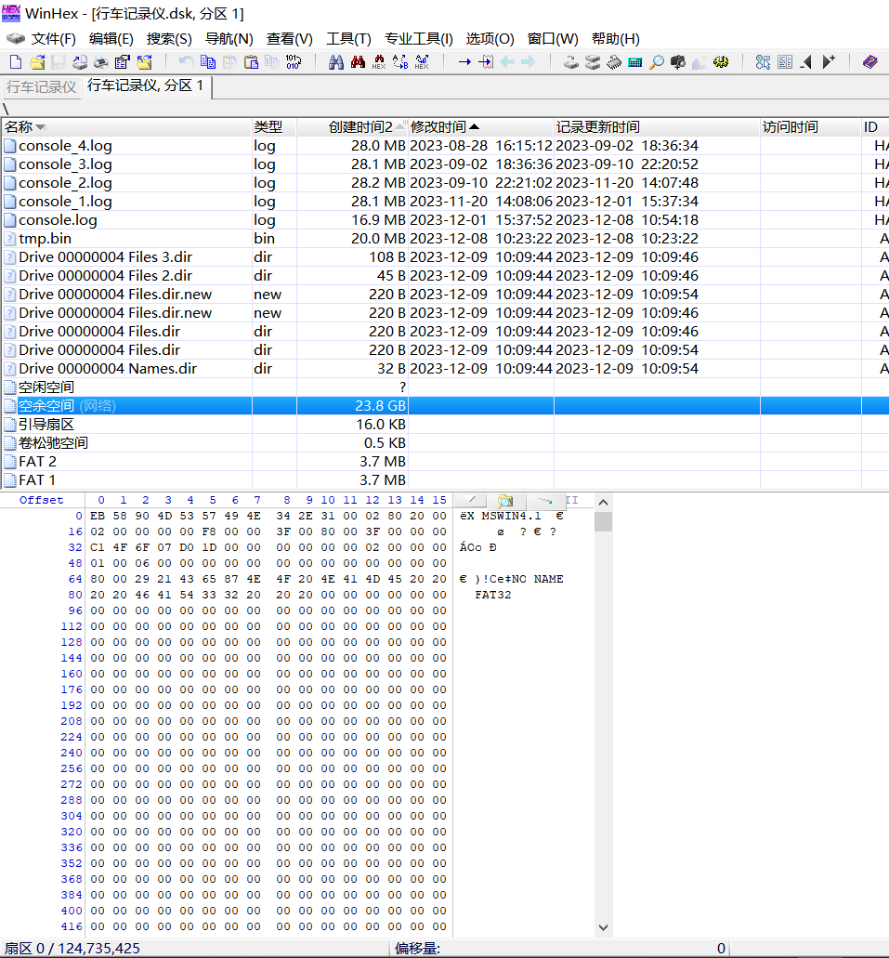Open the 名称 column filter dropdown
889x958 pixels.
[41, 127]
